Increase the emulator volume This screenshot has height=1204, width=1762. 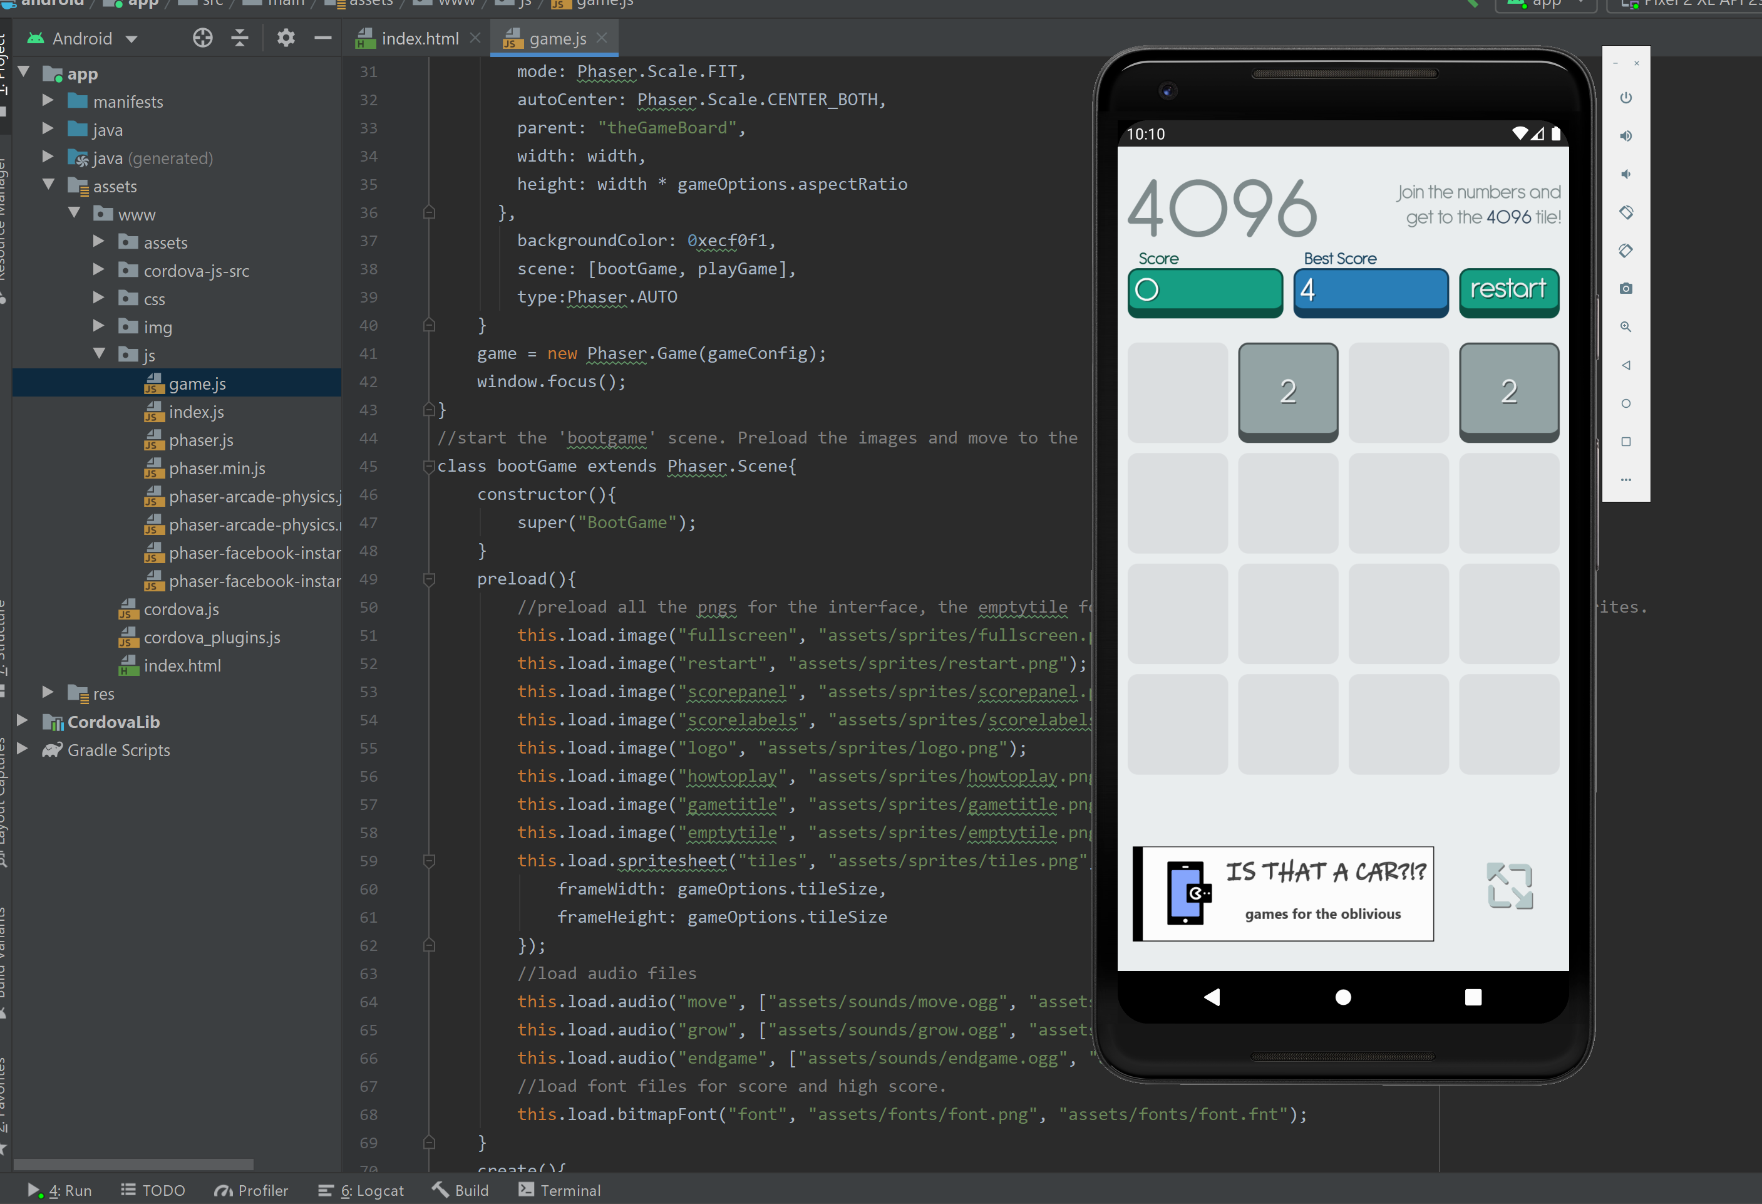(x=1626, y=137)
